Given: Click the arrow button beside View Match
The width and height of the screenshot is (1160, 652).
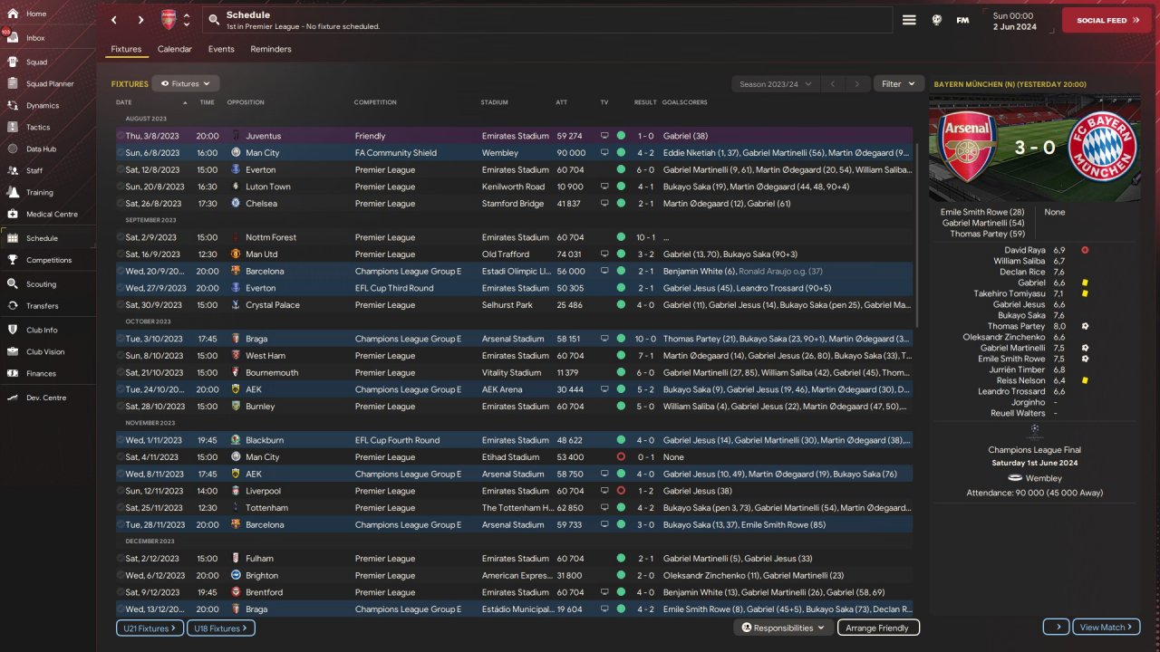Looking at the screenshot, I should coord(1056,628).
